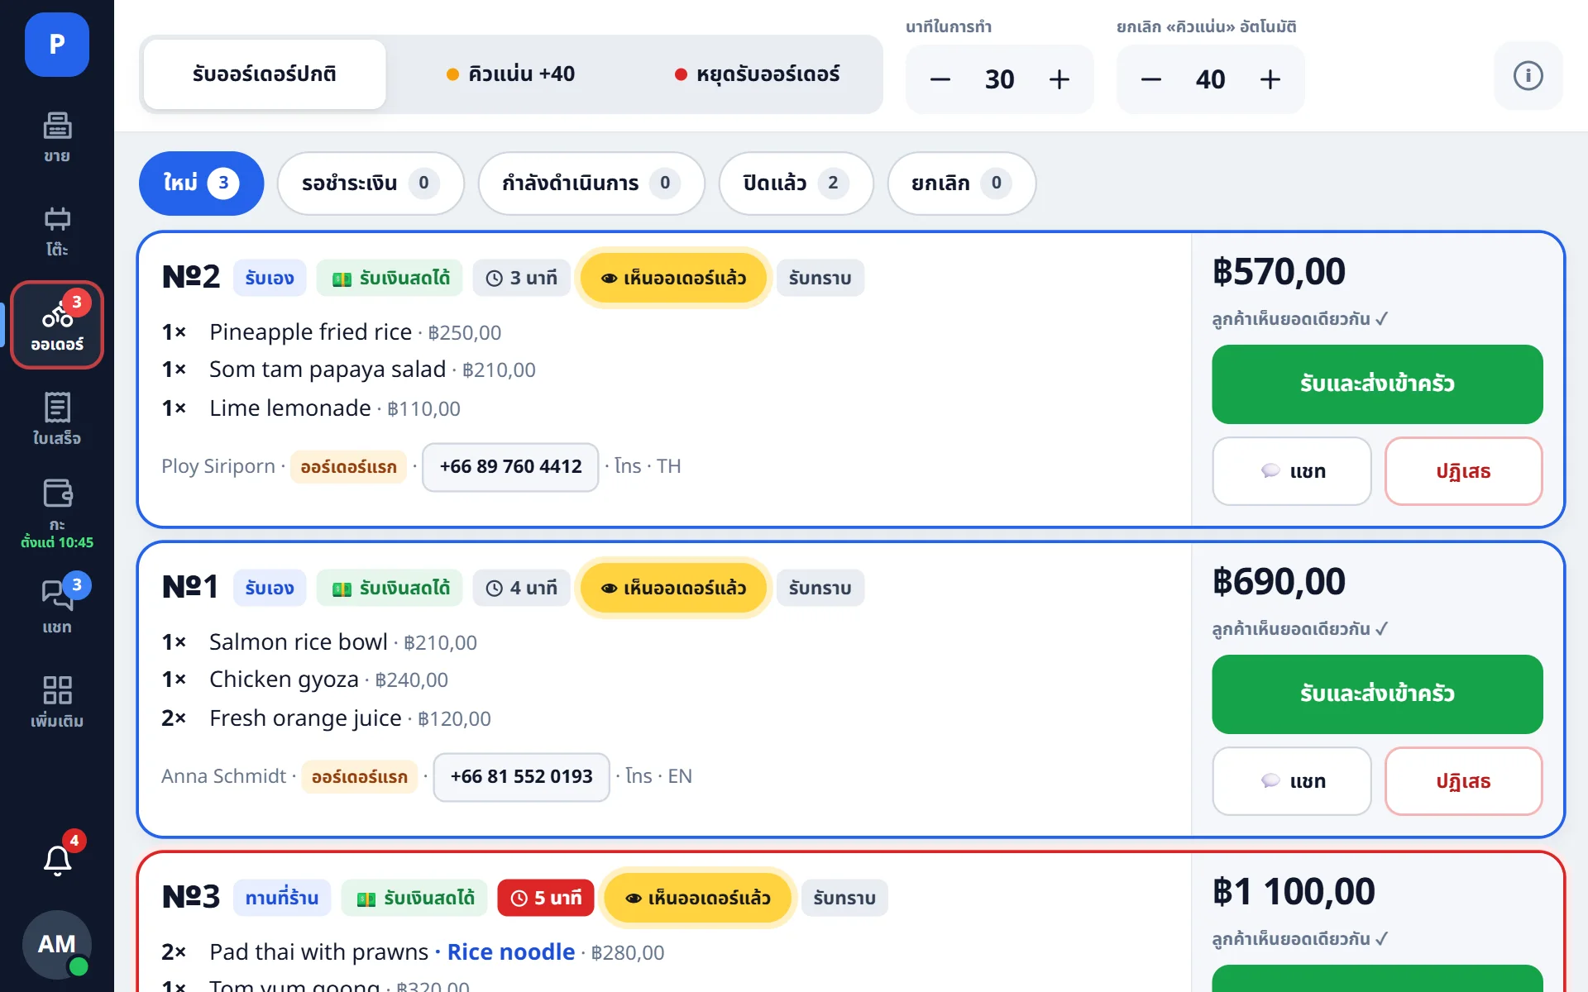
Task: Accept order №2 and send to kitchen
Action: tap(1377, 384)
